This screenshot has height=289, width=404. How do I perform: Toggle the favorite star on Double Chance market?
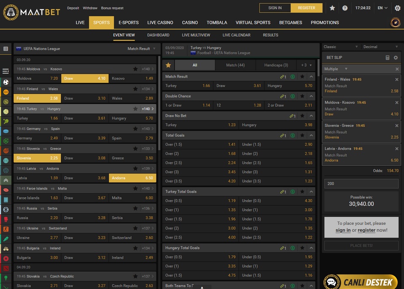[x=302, y=96]
